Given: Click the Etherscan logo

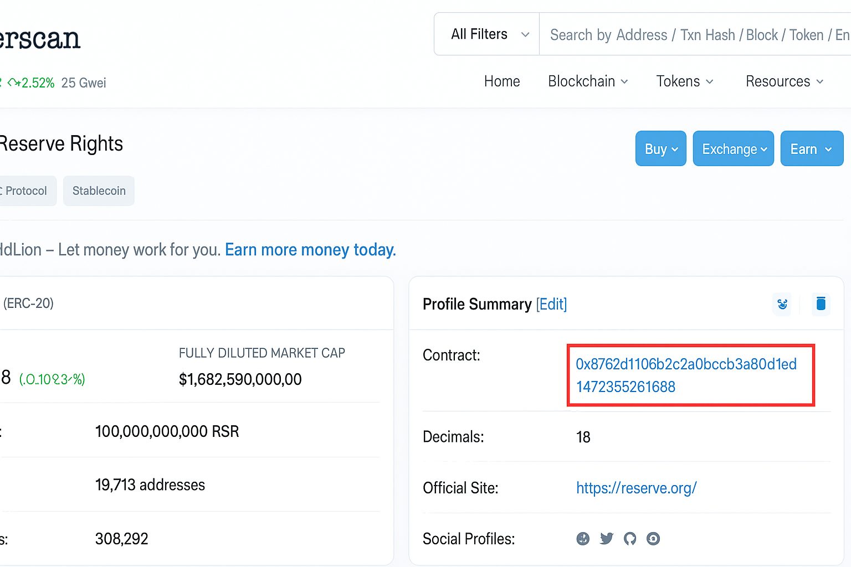Looking at the screenshot, I should tap(40, 39).
